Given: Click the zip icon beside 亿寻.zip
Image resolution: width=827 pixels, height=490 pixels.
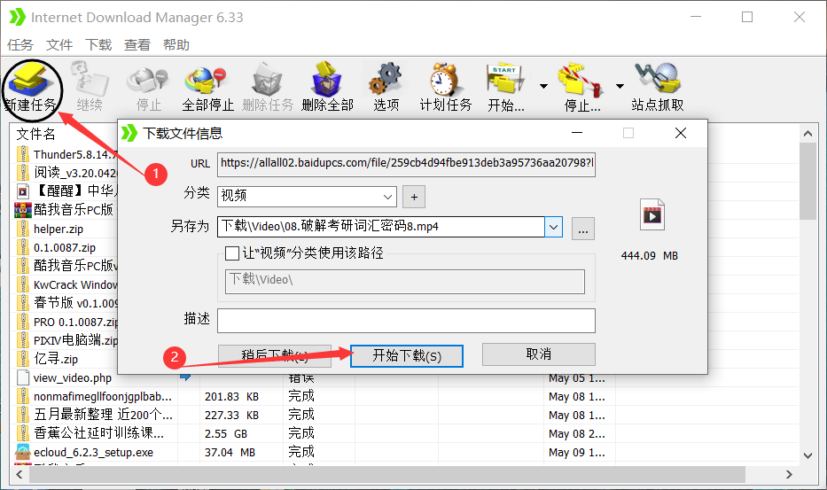Looking at the screenshot, I should pyautogui.click(x=23, y=359).
